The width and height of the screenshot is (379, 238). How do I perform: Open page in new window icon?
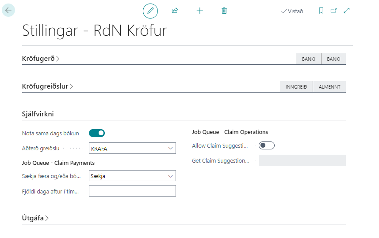(333, 11)
